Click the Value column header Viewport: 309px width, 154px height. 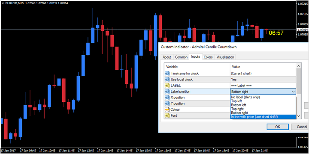coord(263,67)
